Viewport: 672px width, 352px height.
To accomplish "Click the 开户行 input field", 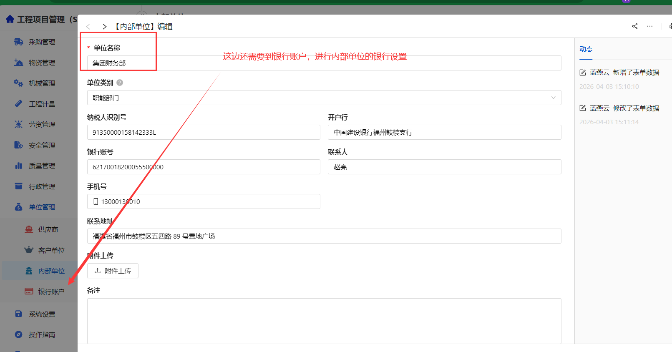I will (445, 132).
